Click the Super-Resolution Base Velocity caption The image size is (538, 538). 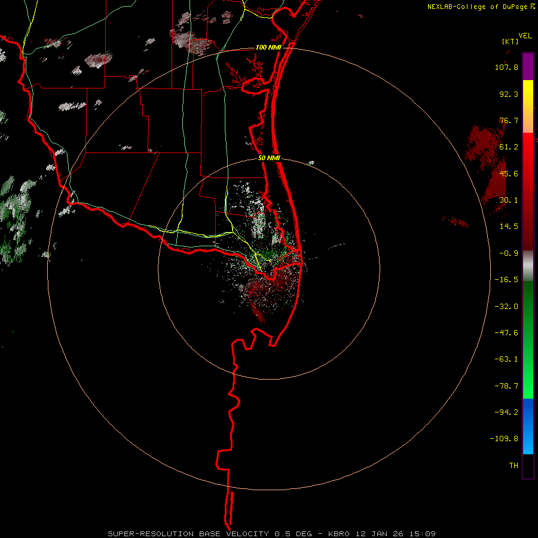[x=272, y=534]
